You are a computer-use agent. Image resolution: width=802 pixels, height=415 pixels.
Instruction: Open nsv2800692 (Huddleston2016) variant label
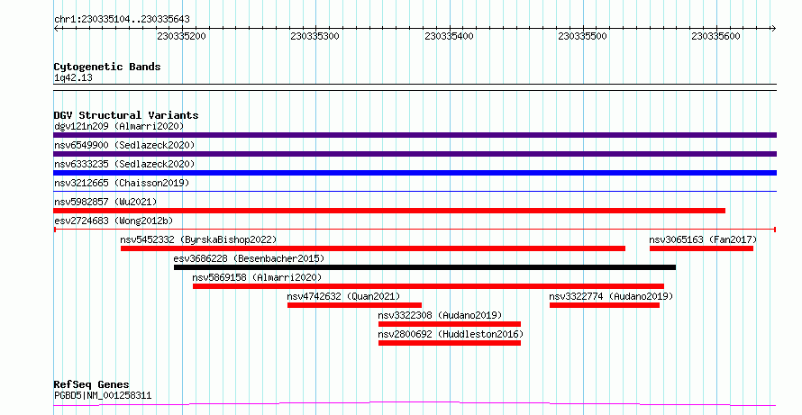tap(451, 334)
